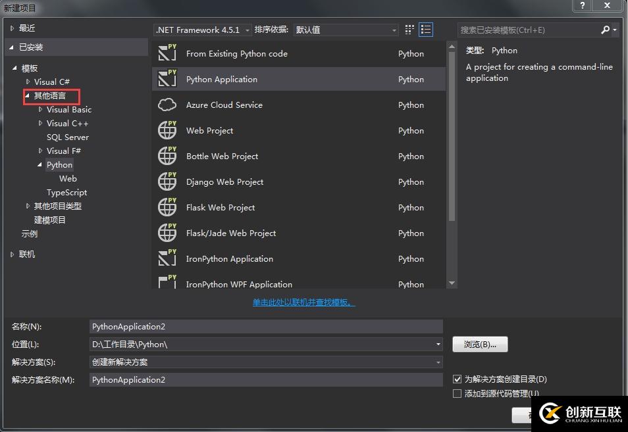Click the IronPython WPF Application template icon
Screen dimensions: 628x432
[167, 281]
